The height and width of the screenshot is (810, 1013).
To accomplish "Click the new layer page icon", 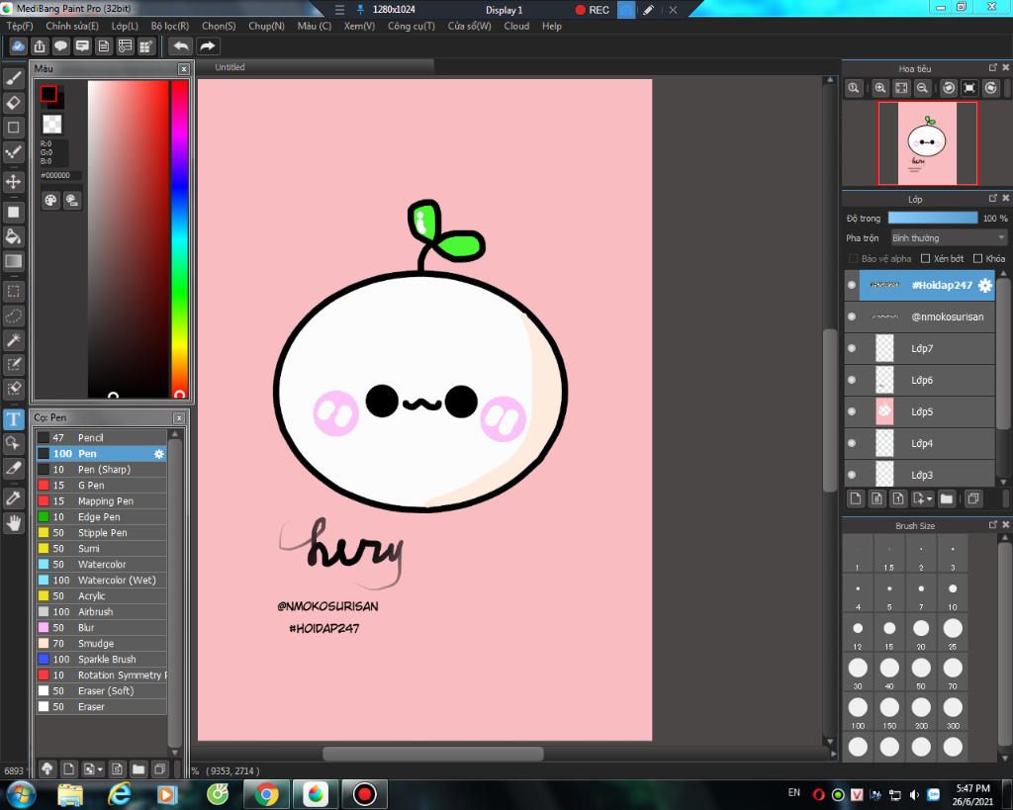I will 856,498.
